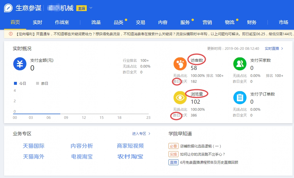Image resolution: width=294 pixels, height=178 pixels.
Task: Go to the 物流 tab
Action: click(x=230, y=22)
